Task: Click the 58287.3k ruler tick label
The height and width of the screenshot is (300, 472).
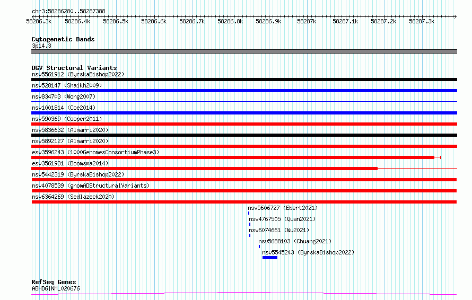Action: click(x=422, y=21)
